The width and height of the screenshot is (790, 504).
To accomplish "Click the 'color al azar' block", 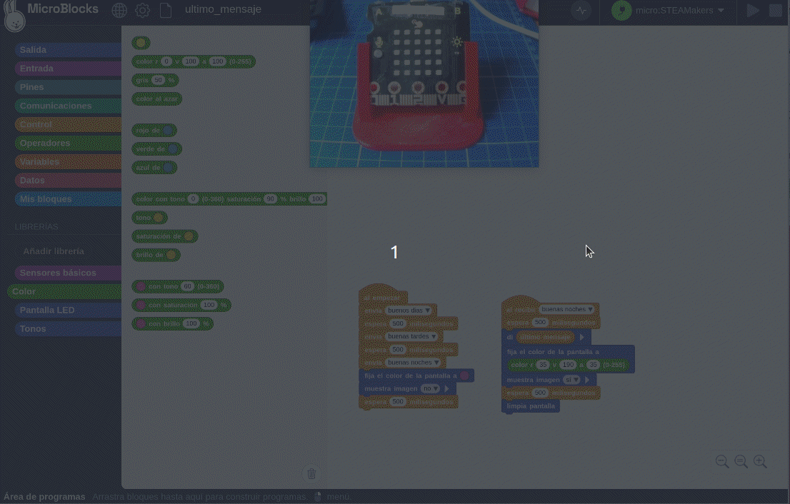I will (x=156, y=99).
